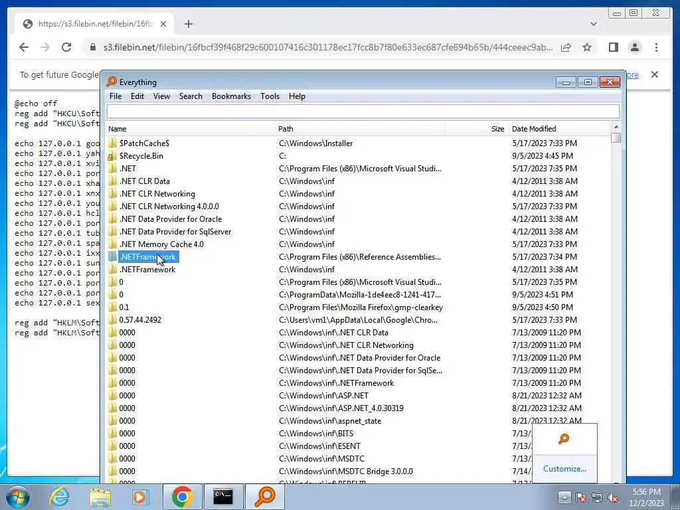Select the 0000 folder under aspnet_state
The image size is (680, 510).
(127, 420)
